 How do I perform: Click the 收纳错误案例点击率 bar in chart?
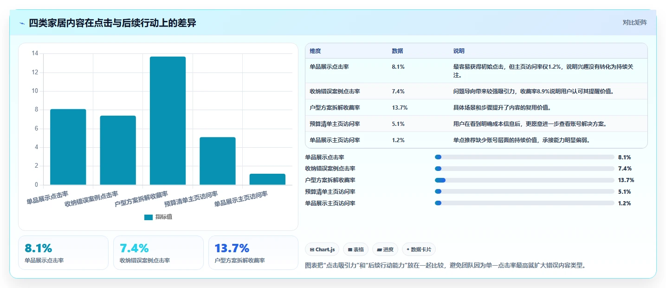tap(118, 150)
